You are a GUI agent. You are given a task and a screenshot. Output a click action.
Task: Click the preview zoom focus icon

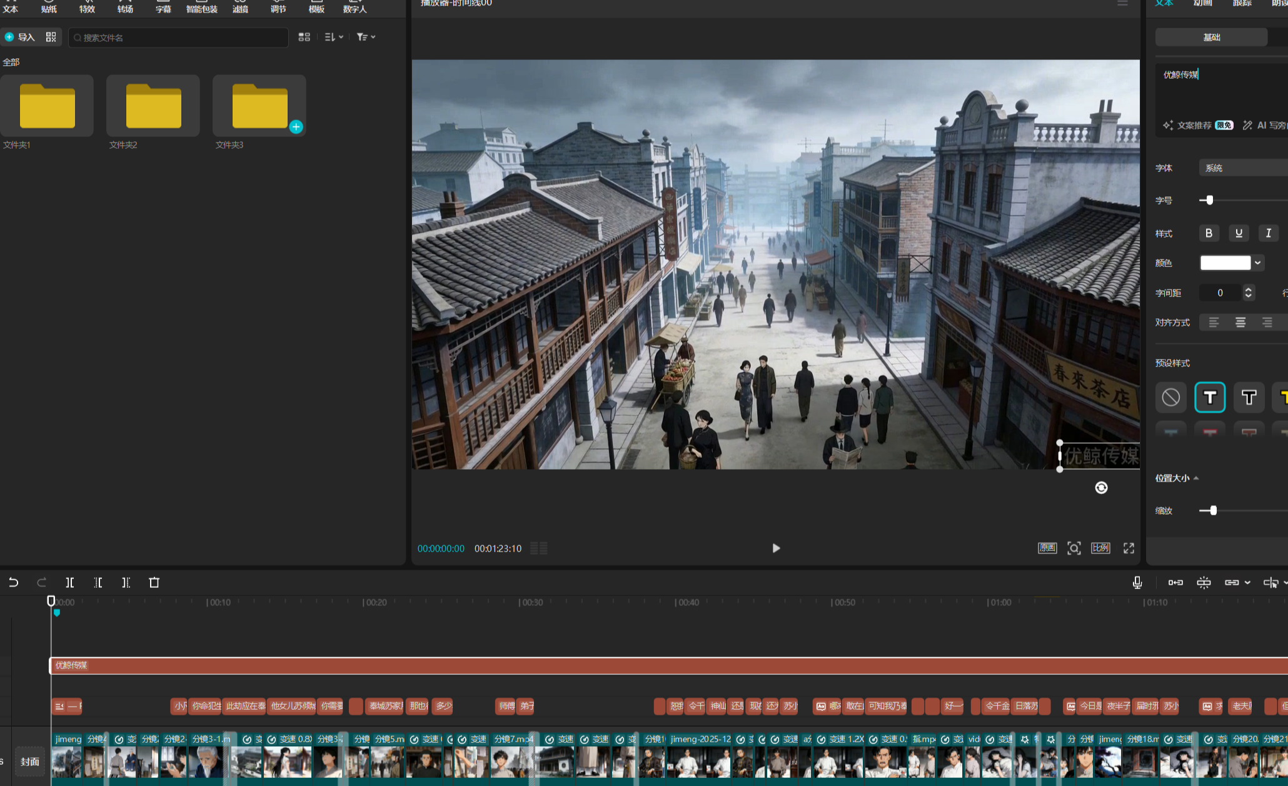point(1074,548)
